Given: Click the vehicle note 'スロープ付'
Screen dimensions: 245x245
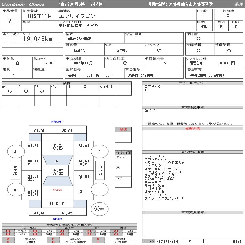Looking at the screenshot, I should pos(150,111).
